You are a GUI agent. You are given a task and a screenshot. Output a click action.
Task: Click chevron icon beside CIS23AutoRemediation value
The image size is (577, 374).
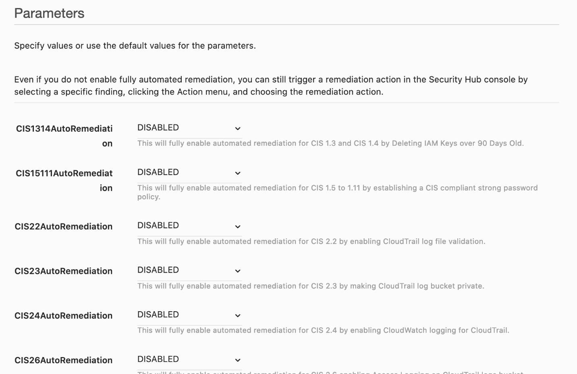(238, 271)
